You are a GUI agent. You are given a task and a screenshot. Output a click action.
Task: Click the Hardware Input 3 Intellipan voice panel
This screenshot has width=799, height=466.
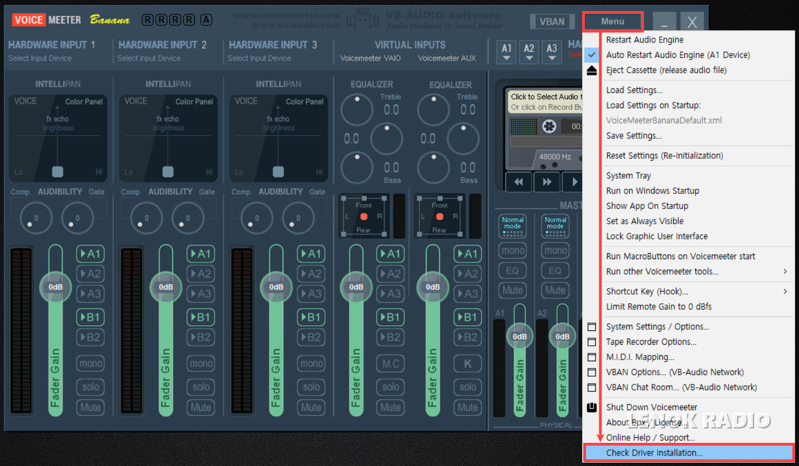coord(279,138)
